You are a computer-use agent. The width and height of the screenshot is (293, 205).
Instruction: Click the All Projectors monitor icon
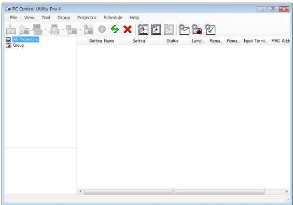coord(8,39)
